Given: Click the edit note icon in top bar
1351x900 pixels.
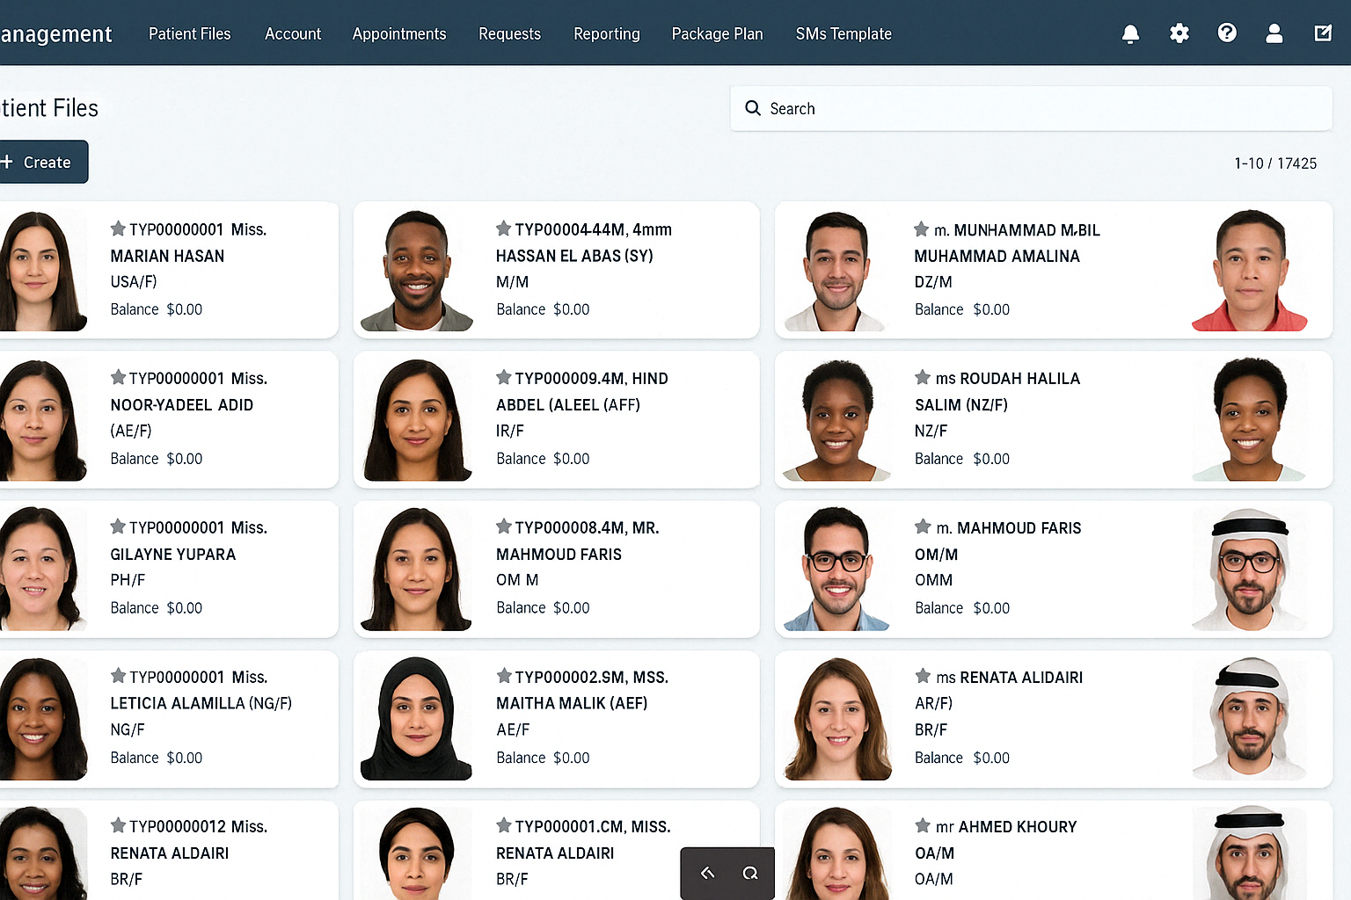Looking at the screenshot, I should click(x=1322, y=33).
